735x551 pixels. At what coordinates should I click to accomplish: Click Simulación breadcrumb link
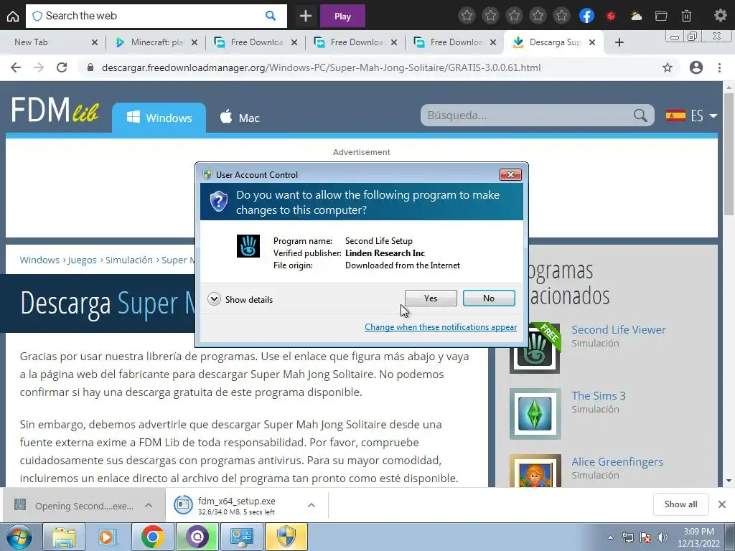coord(129,260)
